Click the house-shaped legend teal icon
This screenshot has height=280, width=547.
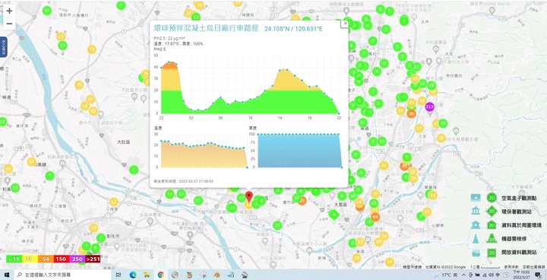[475, 224]
